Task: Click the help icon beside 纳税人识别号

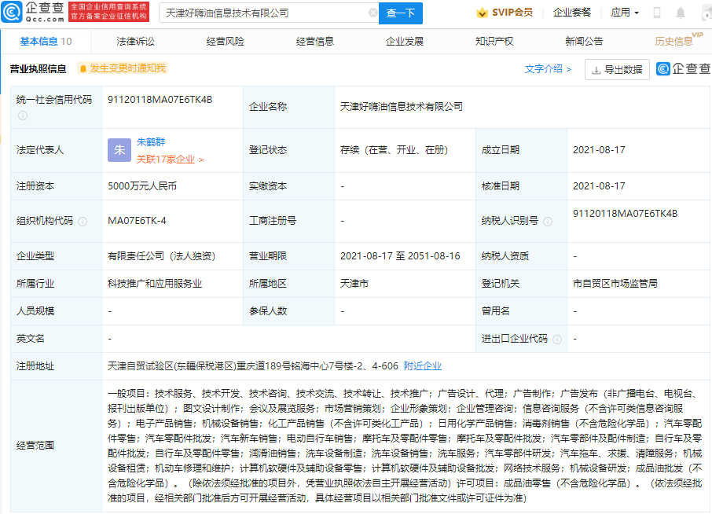Action: pos(548,222)
